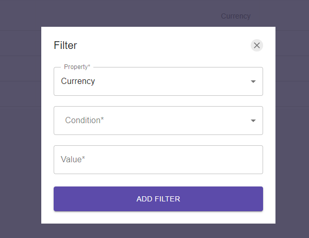Viewport: 309px width, 238px height.
Task: Open the Property dropdown arrow
Action: pos(253,81)
